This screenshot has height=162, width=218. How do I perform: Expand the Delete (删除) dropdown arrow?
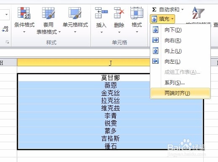click(119, 32)
